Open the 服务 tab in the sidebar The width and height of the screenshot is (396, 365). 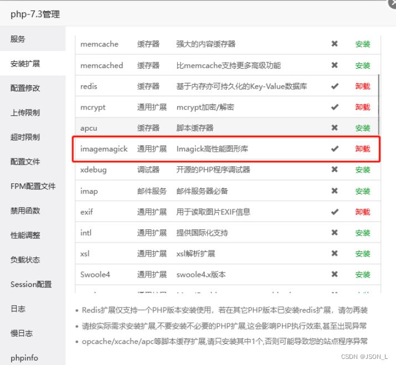[33, 39]
